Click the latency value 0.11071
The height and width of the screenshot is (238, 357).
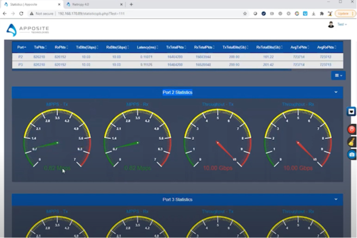pyautogui.click(x=146, y=56)
